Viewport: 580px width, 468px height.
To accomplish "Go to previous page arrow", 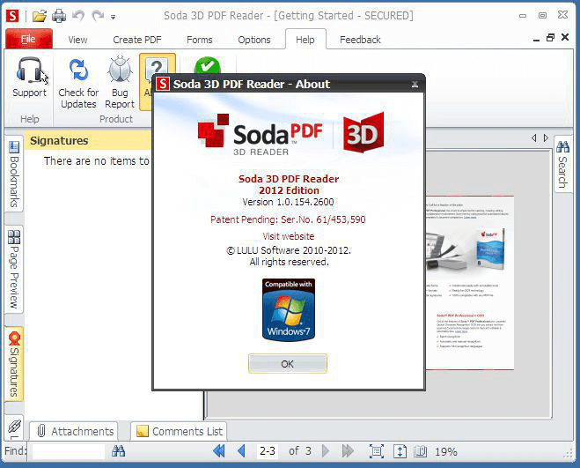I will coord(241,451).
